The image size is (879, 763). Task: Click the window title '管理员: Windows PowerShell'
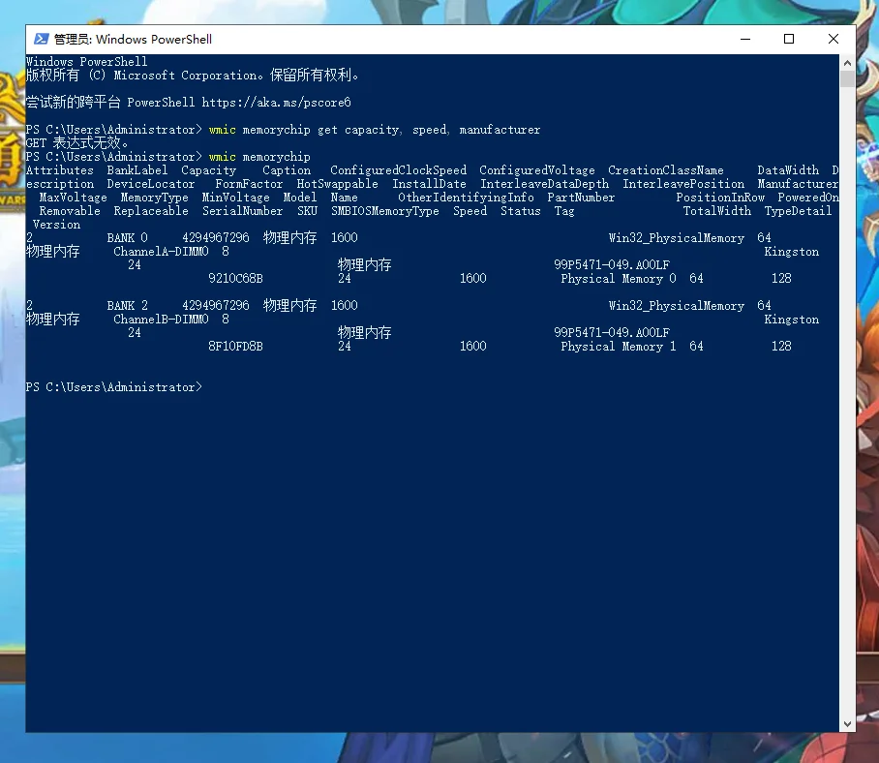133,39
